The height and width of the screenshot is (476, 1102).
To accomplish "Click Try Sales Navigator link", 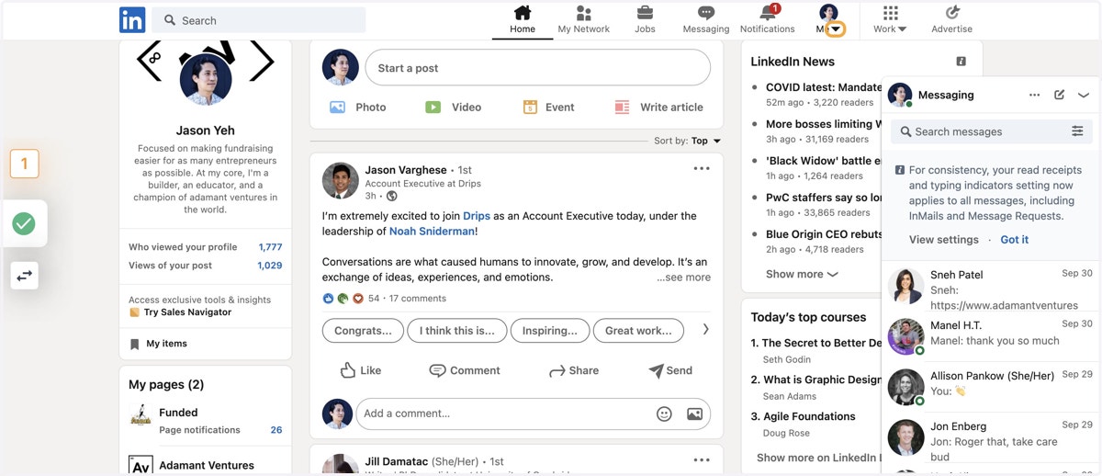I will point(187,312).
